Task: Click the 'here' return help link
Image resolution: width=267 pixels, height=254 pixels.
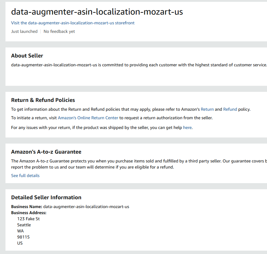Action: [x=187, y=127]
